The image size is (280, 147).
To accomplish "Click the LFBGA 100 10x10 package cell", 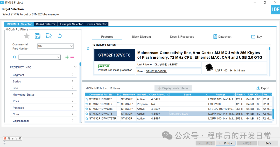I will [221, 109].
